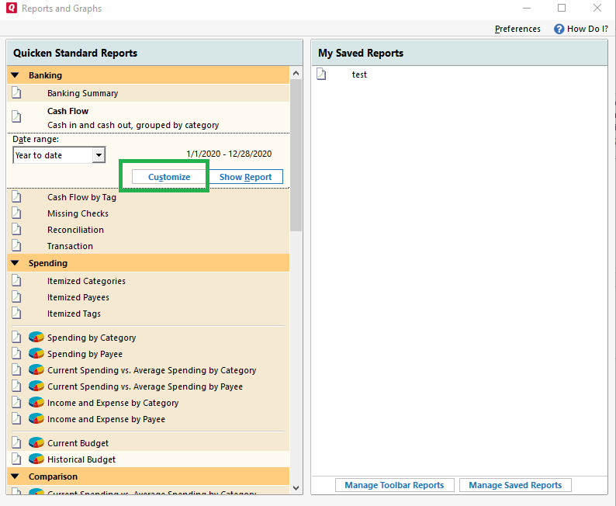Open the Spending by Category pie chart icon

[36, 337]
